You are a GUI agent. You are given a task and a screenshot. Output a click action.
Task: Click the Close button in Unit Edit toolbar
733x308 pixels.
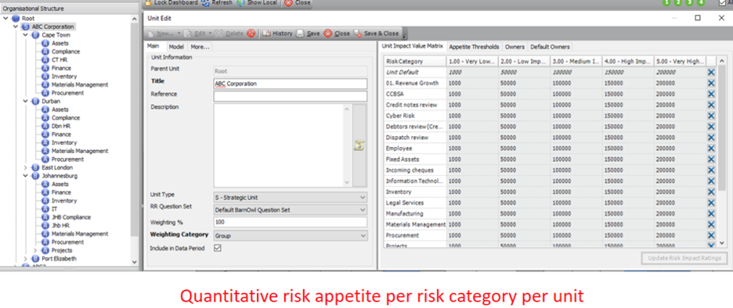(337, 34)
